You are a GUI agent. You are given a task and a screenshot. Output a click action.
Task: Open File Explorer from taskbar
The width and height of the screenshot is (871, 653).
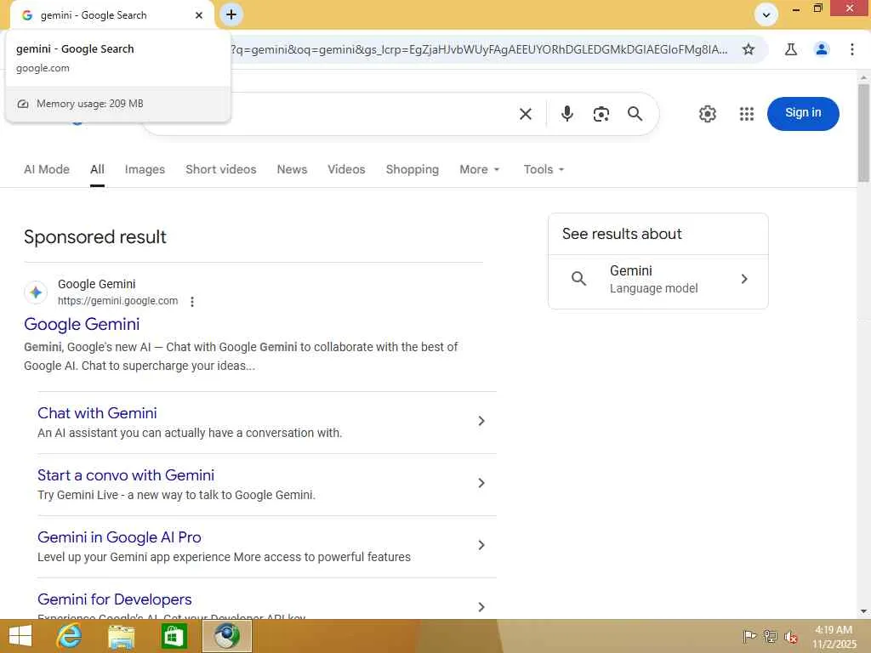[x=121, y=637]
